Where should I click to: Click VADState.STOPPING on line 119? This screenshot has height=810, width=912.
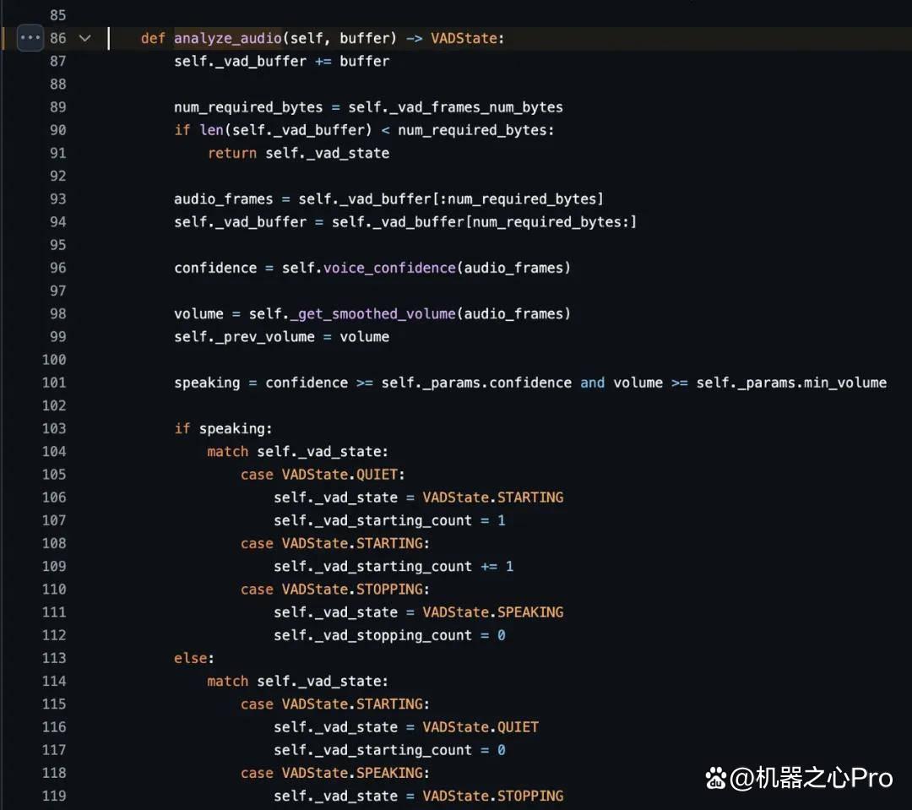click(492, 796)
